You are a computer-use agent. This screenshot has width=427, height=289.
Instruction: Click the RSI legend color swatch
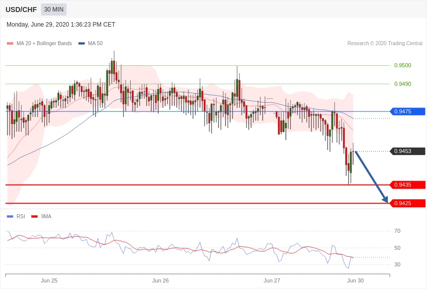(10, 216)
